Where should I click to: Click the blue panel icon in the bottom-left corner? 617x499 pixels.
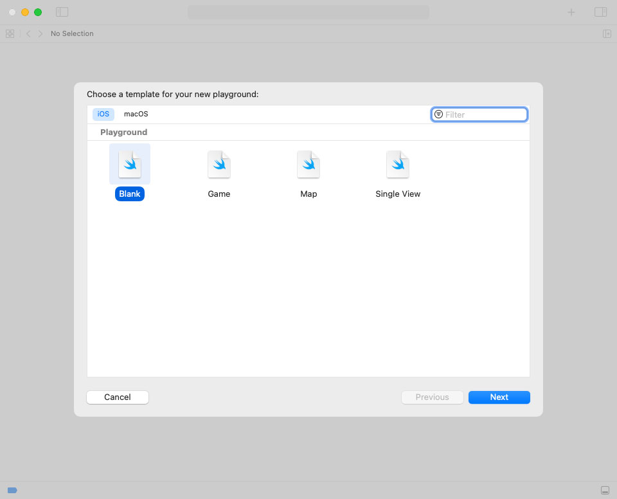(12, 489)
